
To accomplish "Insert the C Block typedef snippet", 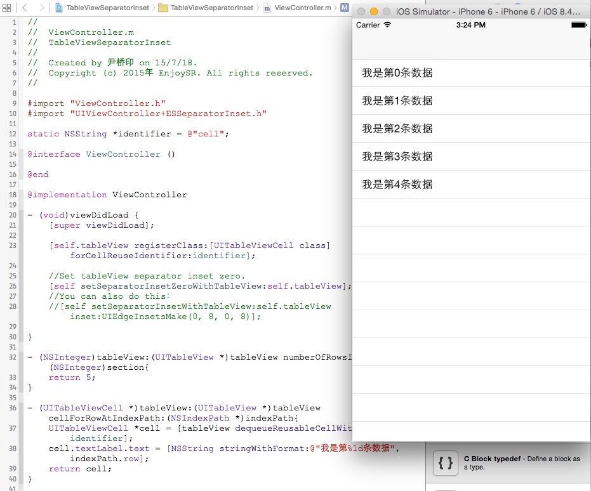I will pyautogui.click(x=508, y=462).
